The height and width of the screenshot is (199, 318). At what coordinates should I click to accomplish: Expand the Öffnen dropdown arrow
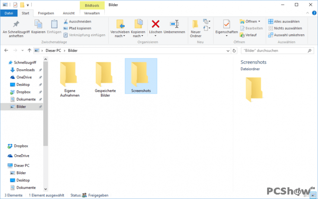click(259, 22)
